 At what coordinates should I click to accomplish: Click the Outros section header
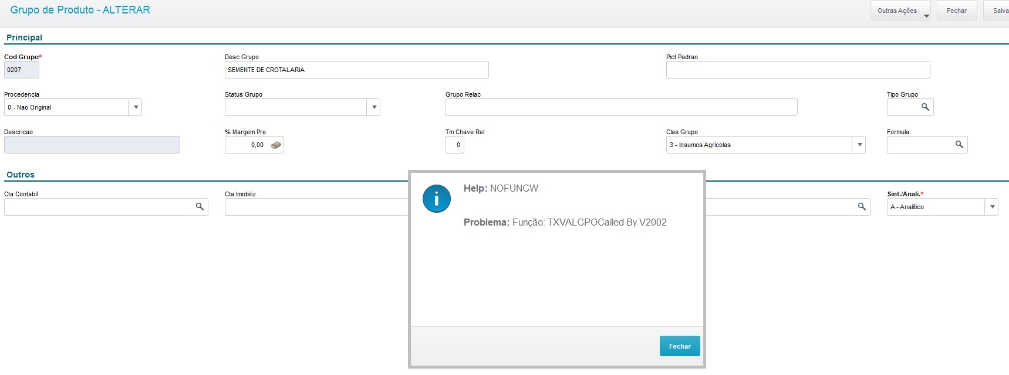click(x=21, y=175)
